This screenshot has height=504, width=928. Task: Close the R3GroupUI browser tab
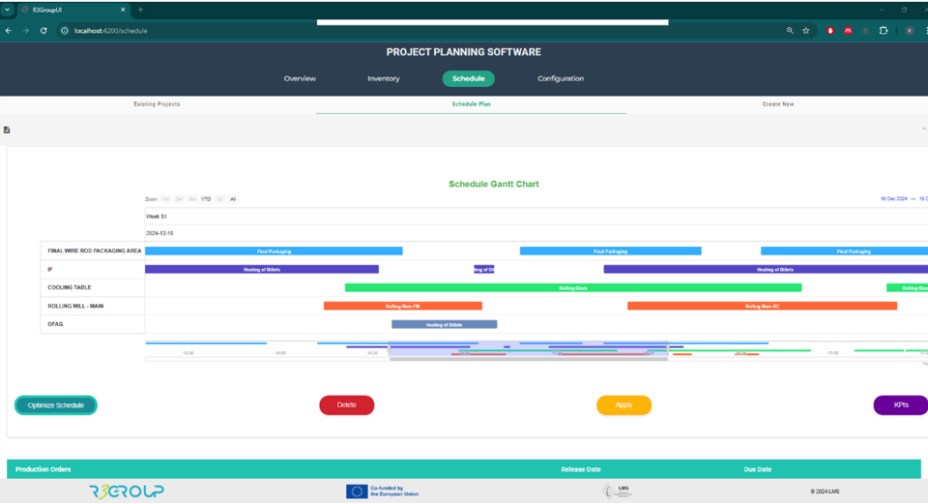[x=124, y=9]
